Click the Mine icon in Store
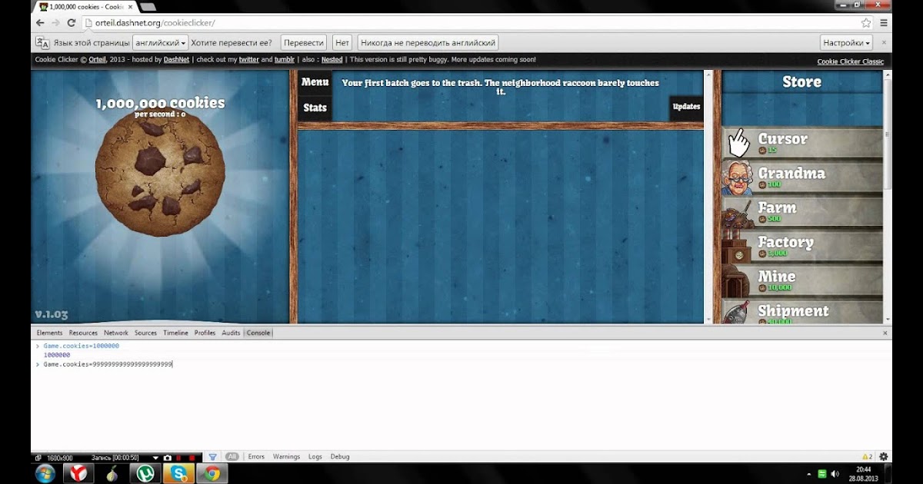923x484 pixels. pyautogui.click(x=737, y=281)
